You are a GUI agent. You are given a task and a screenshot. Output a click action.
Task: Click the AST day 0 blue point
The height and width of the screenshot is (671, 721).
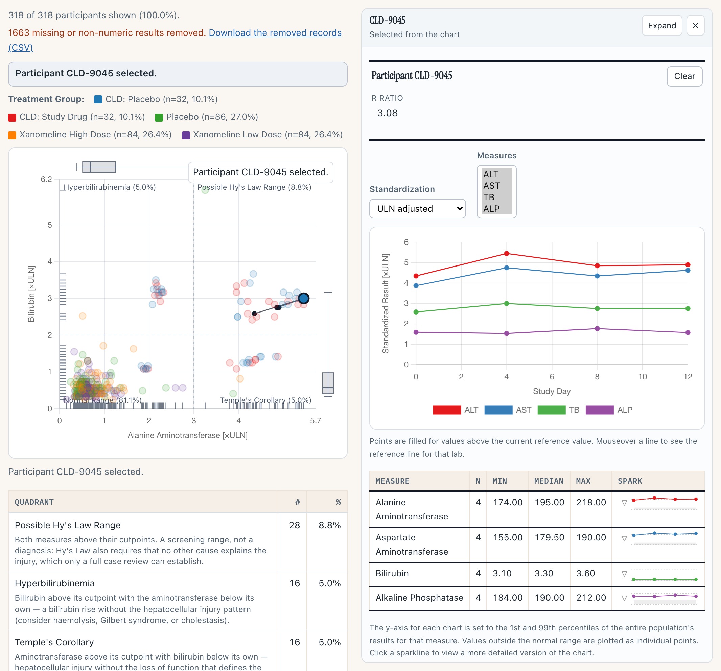[x=416, y=286]
